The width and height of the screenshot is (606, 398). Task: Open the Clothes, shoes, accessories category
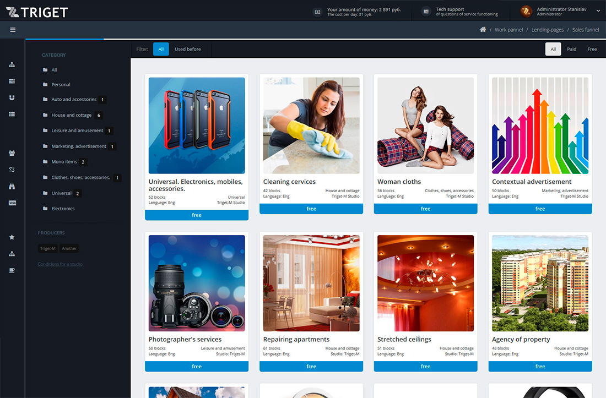(82, 178)
